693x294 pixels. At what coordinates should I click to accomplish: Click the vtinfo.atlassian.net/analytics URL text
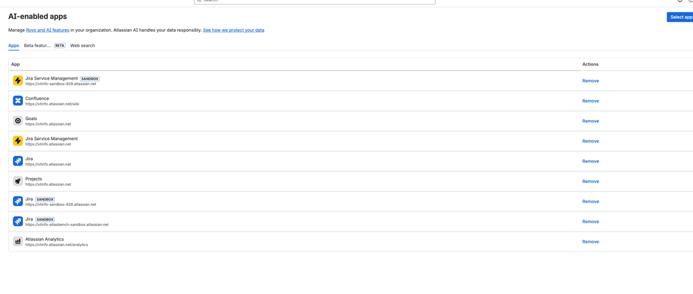57,245
